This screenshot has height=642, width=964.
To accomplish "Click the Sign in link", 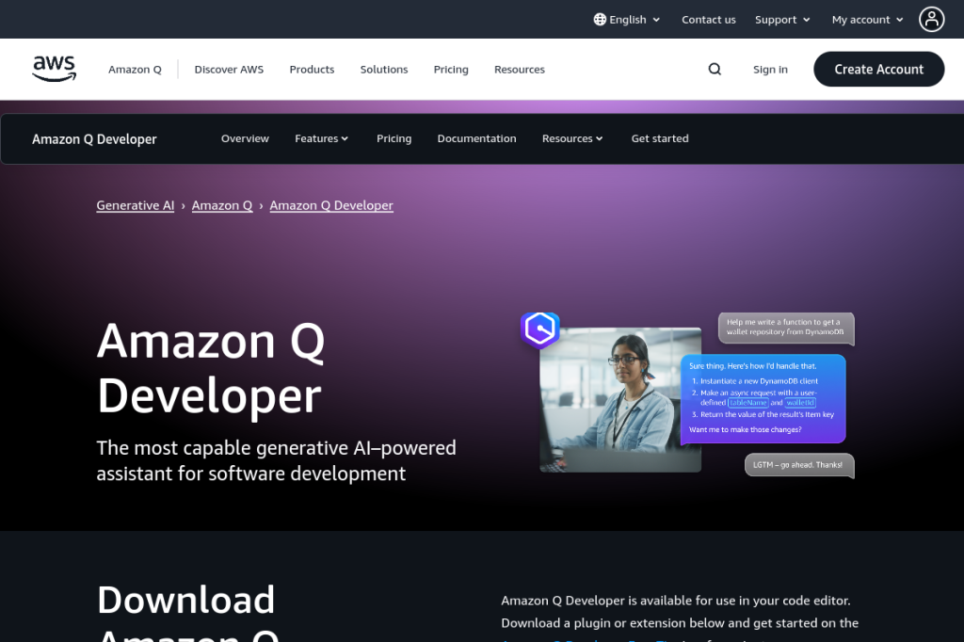I will coord(770,70).
